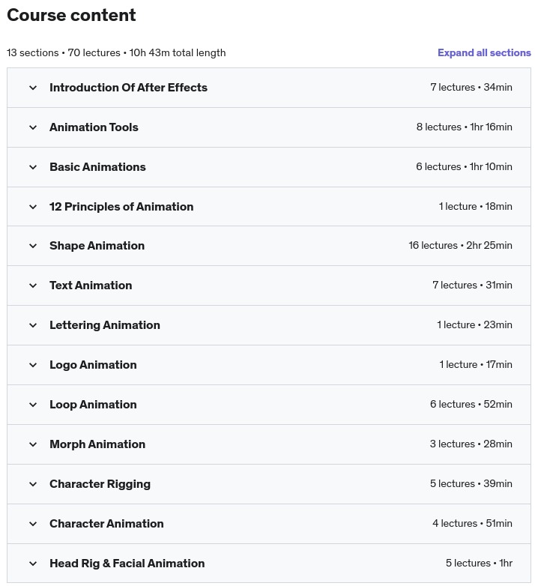
Task: Click the '8 lectures • 1hr 16min' text
Action: [x=464, y=127]
